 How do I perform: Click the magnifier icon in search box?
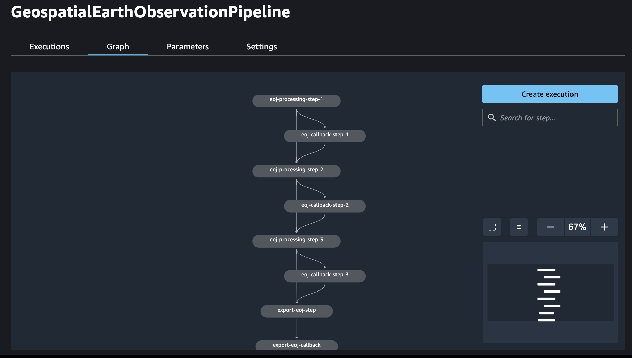tap(492, 118)
